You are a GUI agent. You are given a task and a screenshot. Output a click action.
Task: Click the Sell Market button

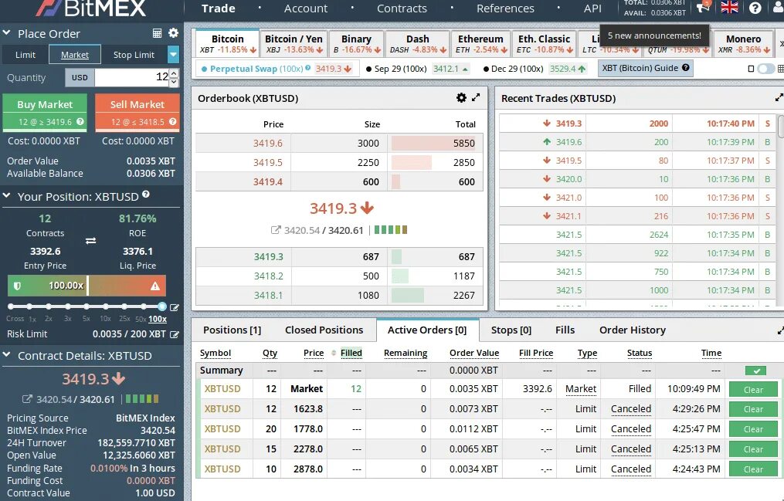137,103
